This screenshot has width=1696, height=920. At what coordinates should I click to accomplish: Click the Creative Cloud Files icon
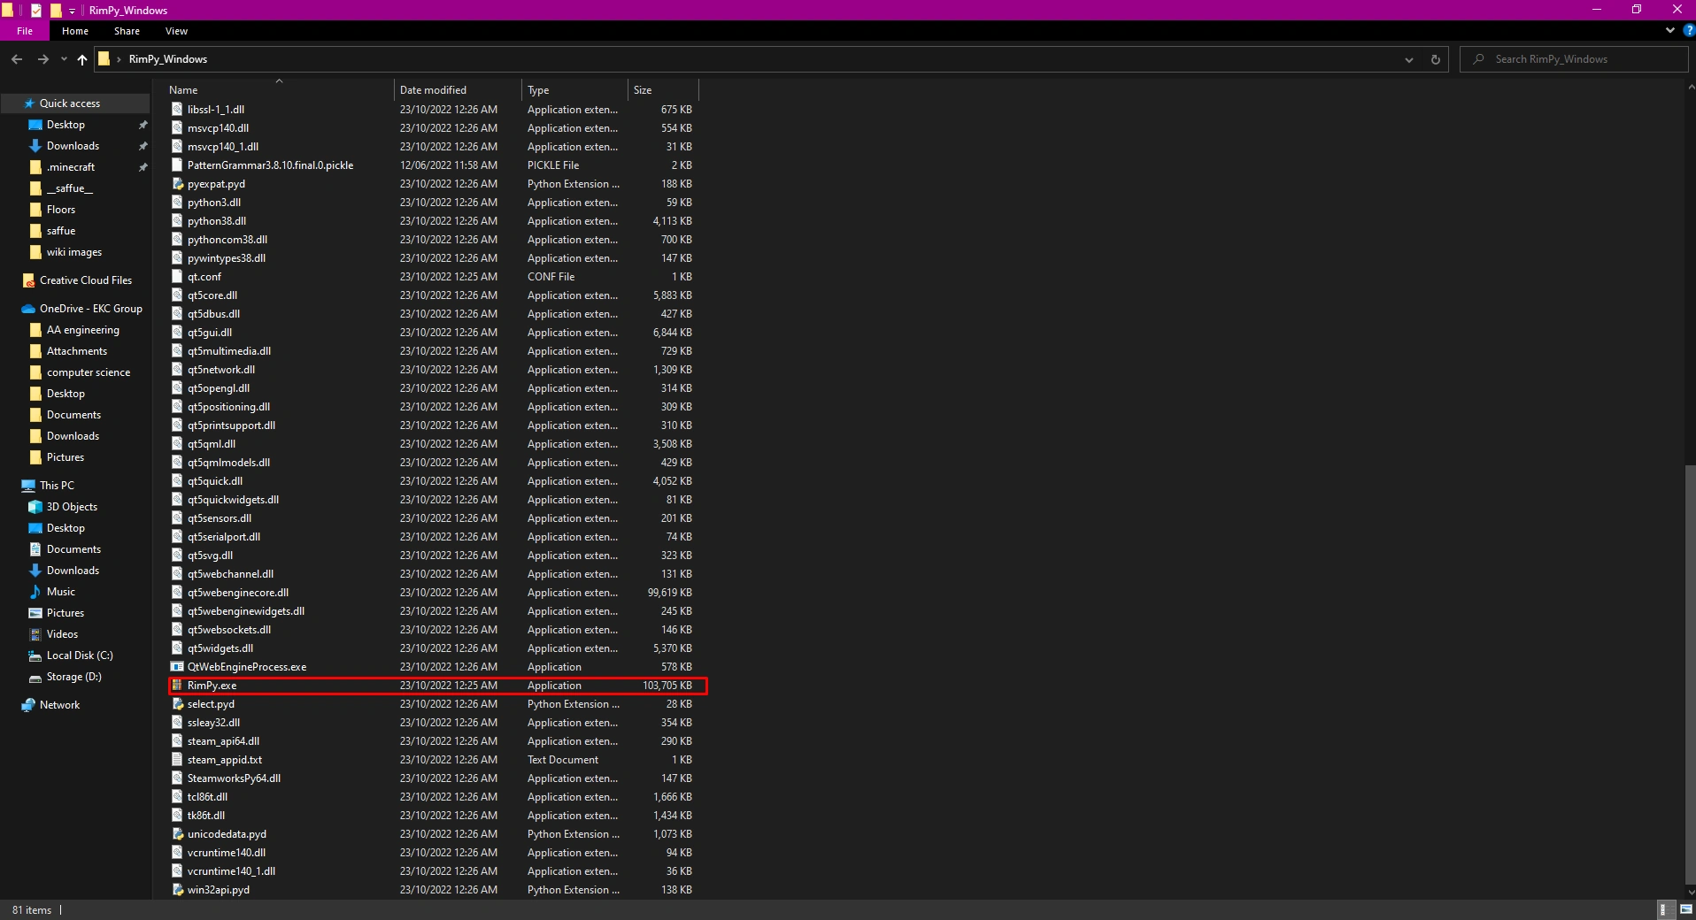[29, 280]
